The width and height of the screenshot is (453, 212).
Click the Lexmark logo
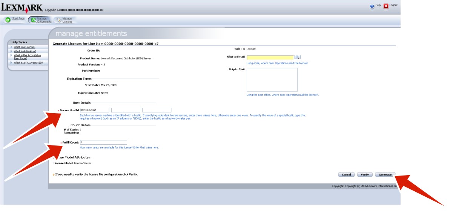click(x=22, y=7)
